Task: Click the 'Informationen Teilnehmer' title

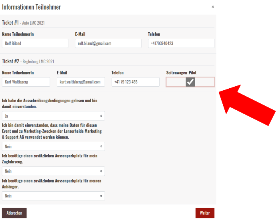Action: tap(31, 7)
